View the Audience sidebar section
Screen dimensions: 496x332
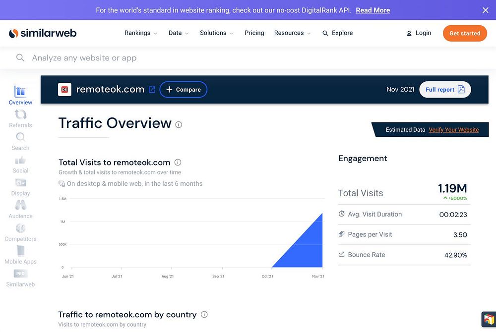coord(20,210)
